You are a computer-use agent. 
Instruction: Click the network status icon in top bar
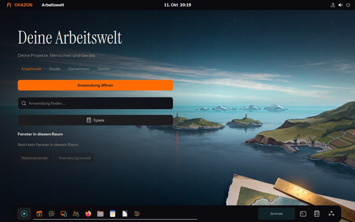point(333,5)
